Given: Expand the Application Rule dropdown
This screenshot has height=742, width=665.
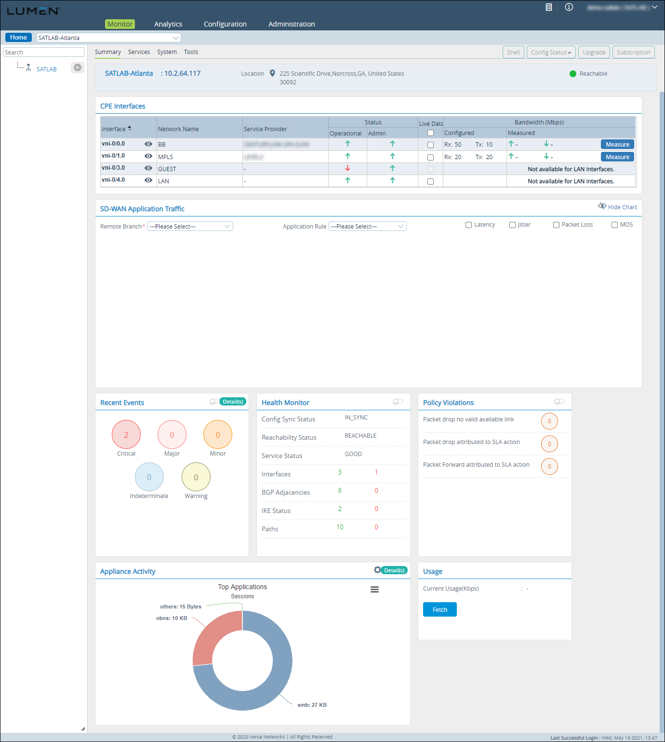Looking at the screenshot, I should click(367, 227).
